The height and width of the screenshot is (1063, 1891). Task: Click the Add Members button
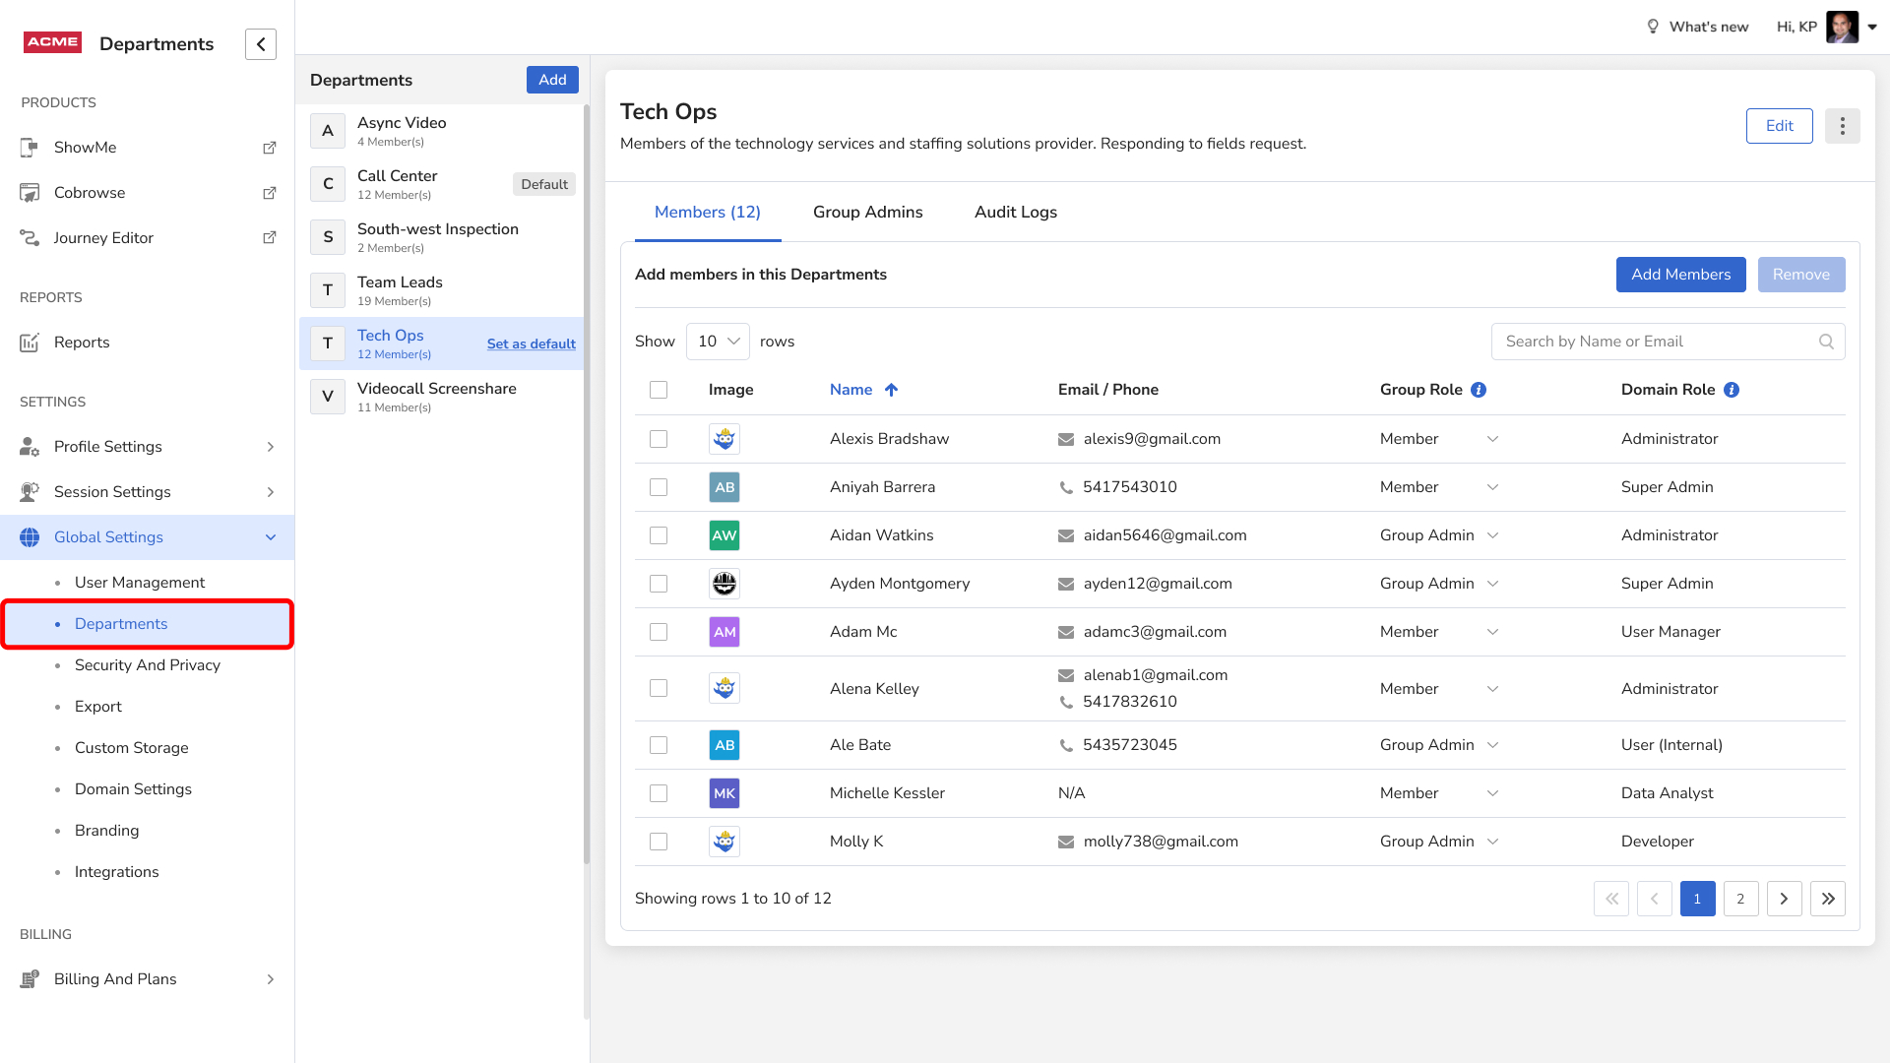pos(1680,275)
